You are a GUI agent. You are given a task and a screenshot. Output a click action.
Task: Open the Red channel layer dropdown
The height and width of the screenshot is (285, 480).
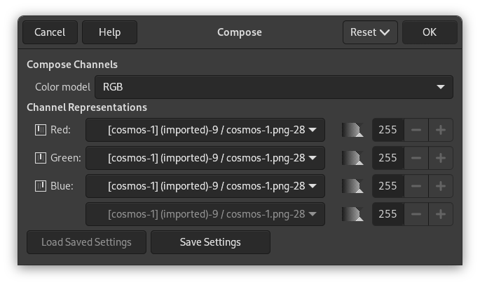(205, 130)
